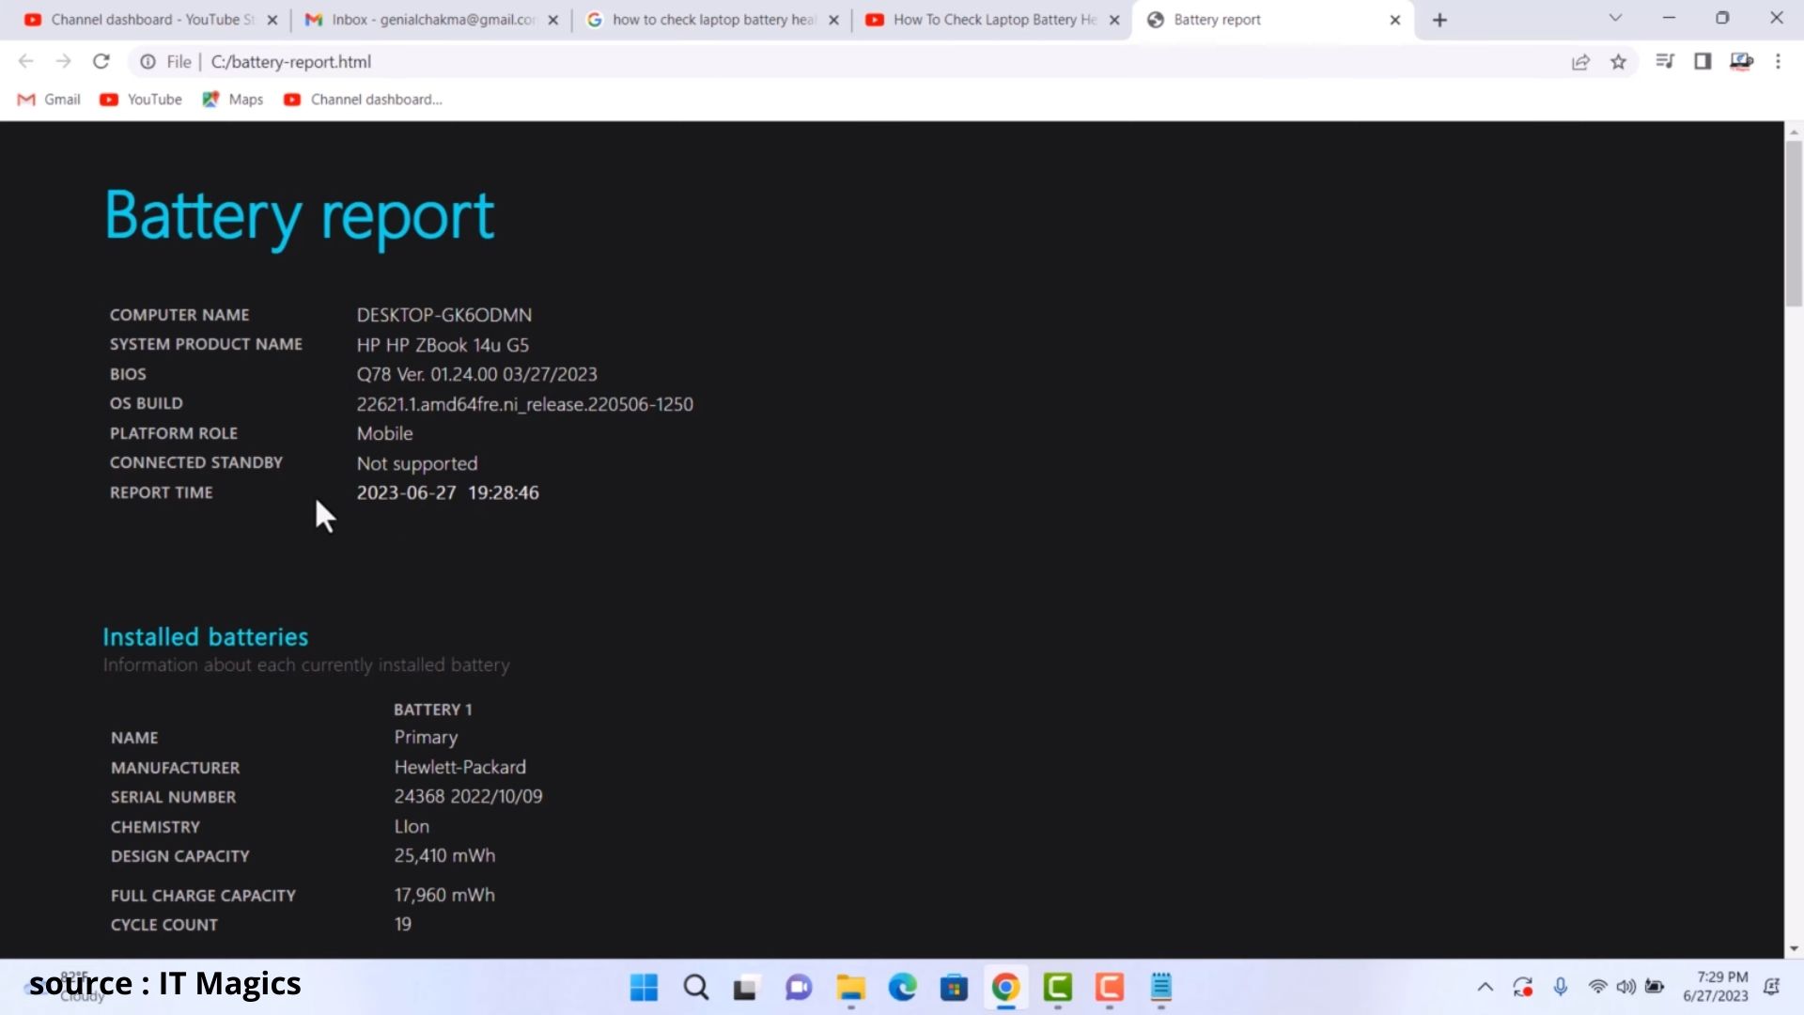Click the microphone icon in the system tray
The height and width of the screenshot is (1015, 1804).
click(x=1561, y=987)
